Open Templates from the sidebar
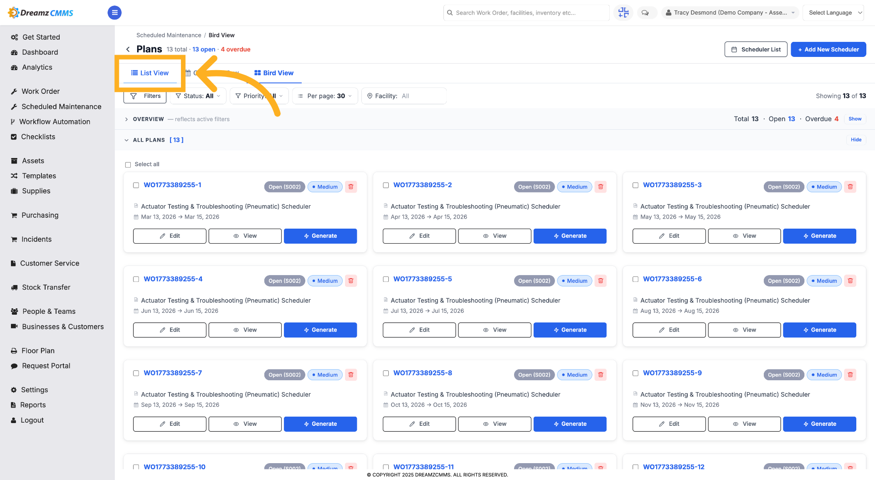 [x=33, y=176]
